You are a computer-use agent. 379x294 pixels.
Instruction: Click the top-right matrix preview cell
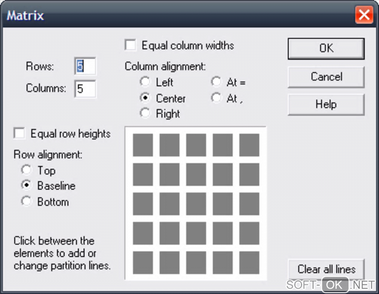tap(249, 145)
